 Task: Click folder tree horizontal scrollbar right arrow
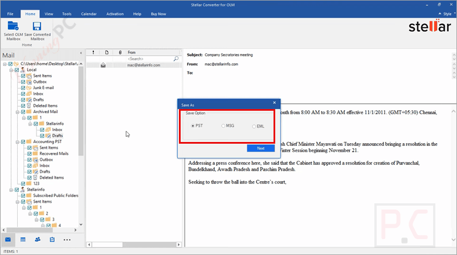[x=75, y=230]
